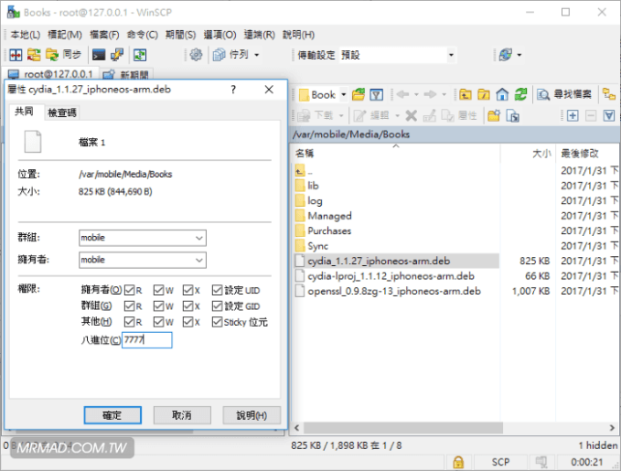This screenshot has width=621, height=471.
Task: Open the properties 屬性 toolbar icon
Action: pos(459,115)
